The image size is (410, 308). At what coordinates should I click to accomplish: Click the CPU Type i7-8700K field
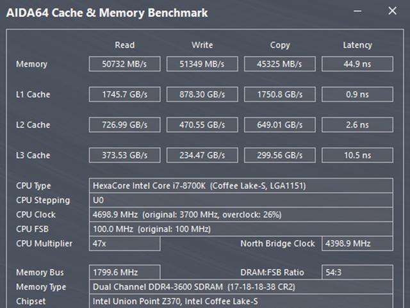point(242,186)
